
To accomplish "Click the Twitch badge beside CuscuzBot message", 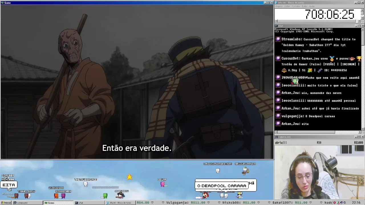I will pyautogui.click(x=278, y=58).
